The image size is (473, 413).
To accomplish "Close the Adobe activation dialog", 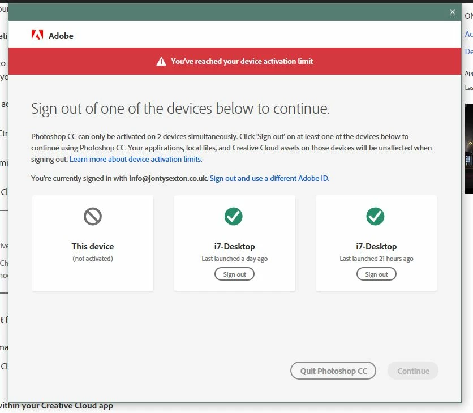I will 452,12.
